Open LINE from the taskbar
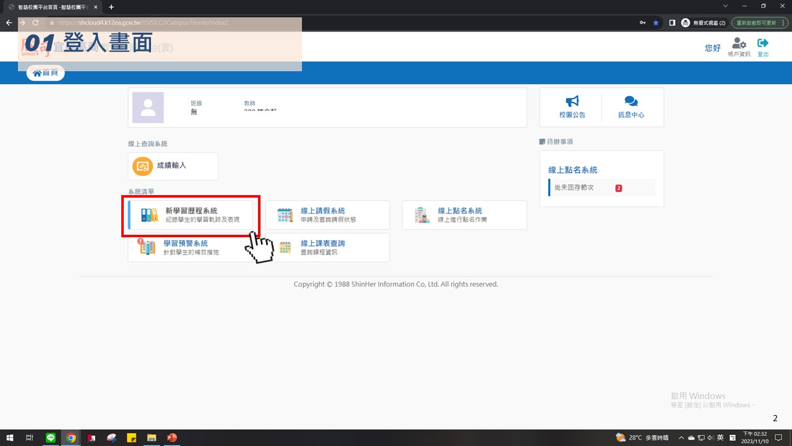Viewport: 792px width, 446px height. [51, 437]
